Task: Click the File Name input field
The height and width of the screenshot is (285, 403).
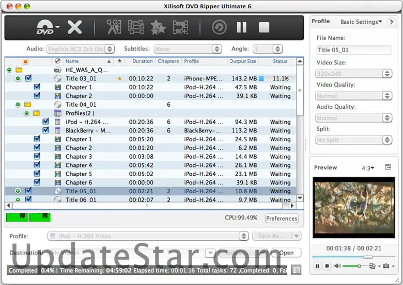Action: pyautogui.click(x=354, y=50)
